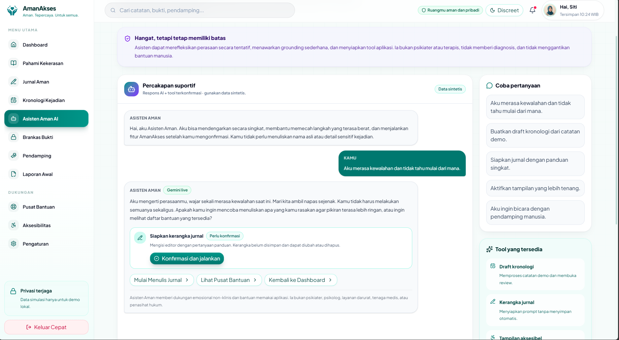The image size is (619, 340).
Task: Click chevron on Kembali ke Dashboard chip
Action: (330, 280)
